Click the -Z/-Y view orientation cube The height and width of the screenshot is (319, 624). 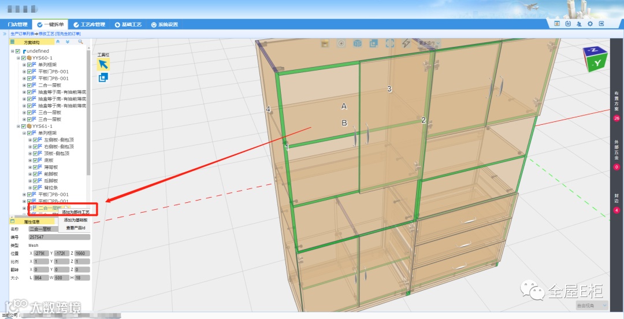pyautogui.click(x=595, y=58)
